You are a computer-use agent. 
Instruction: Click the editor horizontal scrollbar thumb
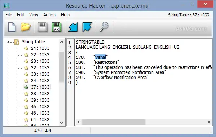(114, 122)
